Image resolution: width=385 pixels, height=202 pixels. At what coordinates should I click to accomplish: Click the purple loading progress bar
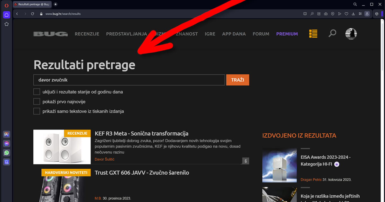coord(382,14)
